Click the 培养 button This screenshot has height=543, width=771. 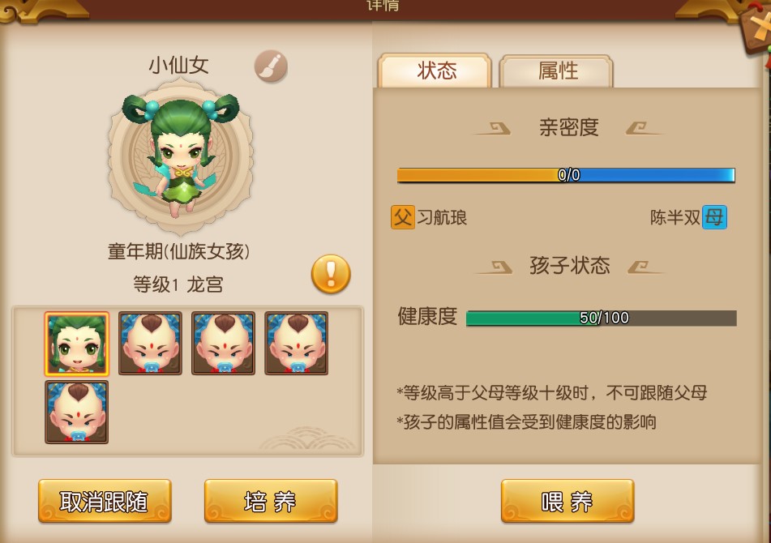click(x=271, y=501)
